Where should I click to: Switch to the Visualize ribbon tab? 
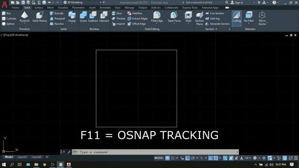pos(63,7)
